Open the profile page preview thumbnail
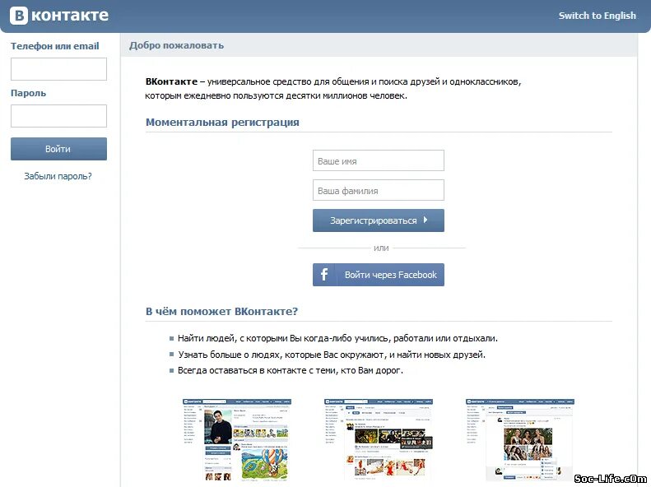Screen dimensions: 651x487 pos(237,440)
